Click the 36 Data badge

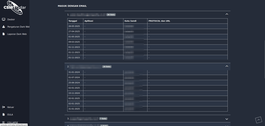click(x=111, y=15)
